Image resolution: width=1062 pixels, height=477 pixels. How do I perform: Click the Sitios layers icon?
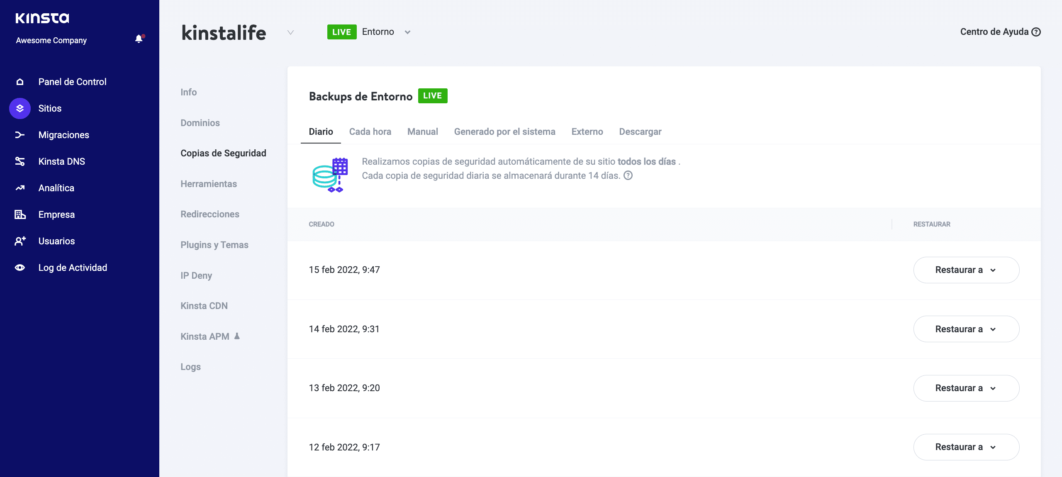[20, 108]
